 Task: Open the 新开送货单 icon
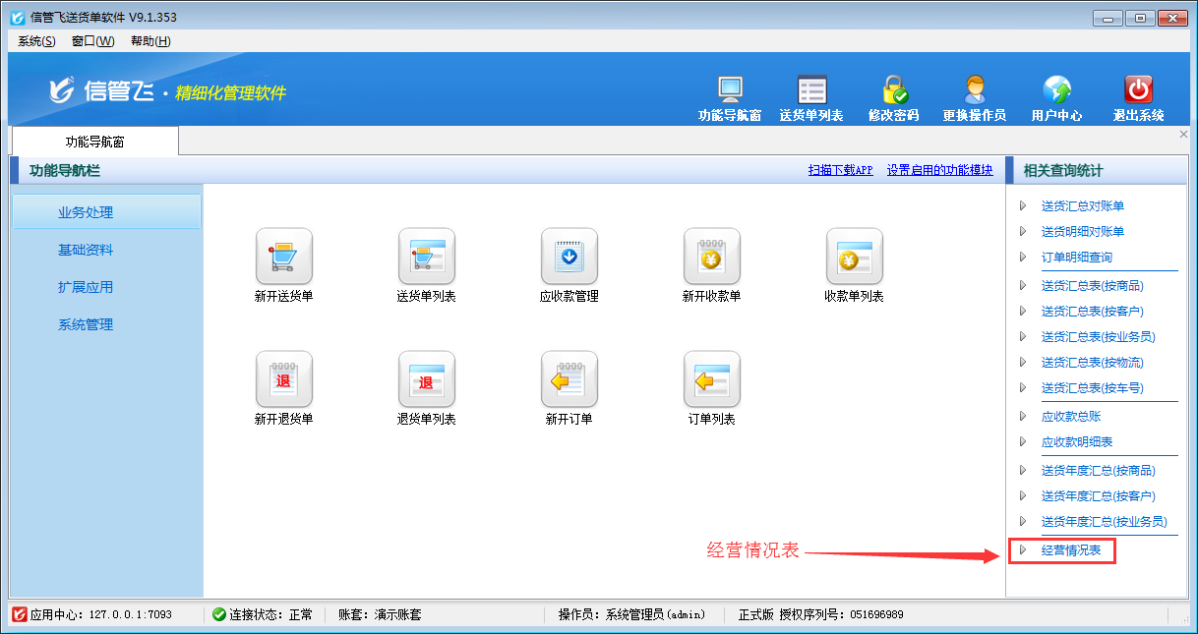283,258
